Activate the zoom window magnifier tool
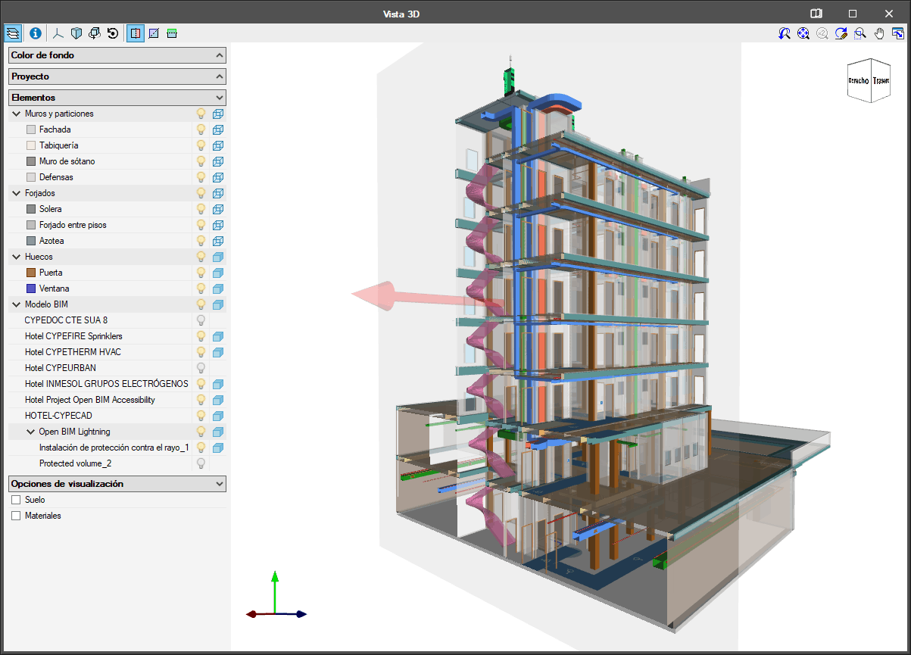Image resolution: width=911 pixels, height=655 pixels. point(860,33)
